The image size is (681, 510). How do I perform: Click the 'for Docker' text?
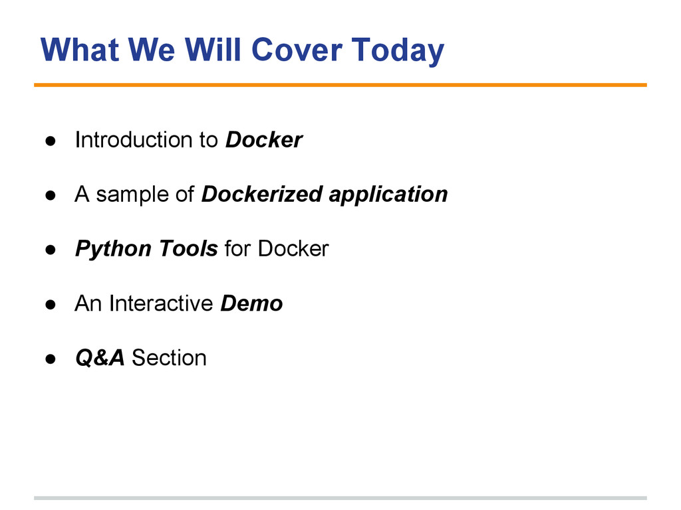277,249
